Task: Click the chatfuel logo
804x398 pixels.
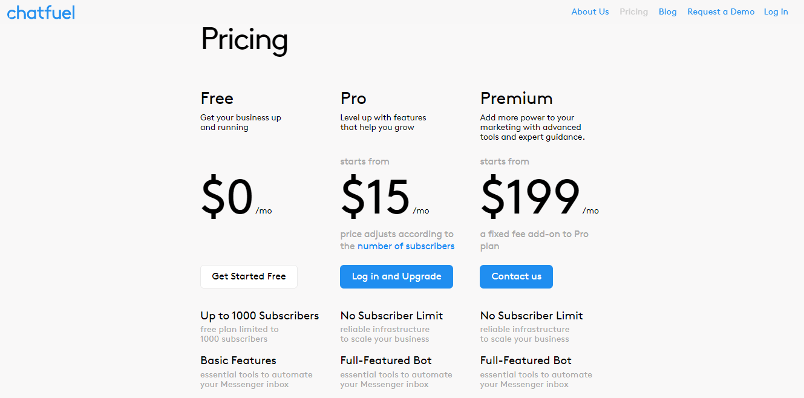Action: pyautogui.click(x=41, y=12)
